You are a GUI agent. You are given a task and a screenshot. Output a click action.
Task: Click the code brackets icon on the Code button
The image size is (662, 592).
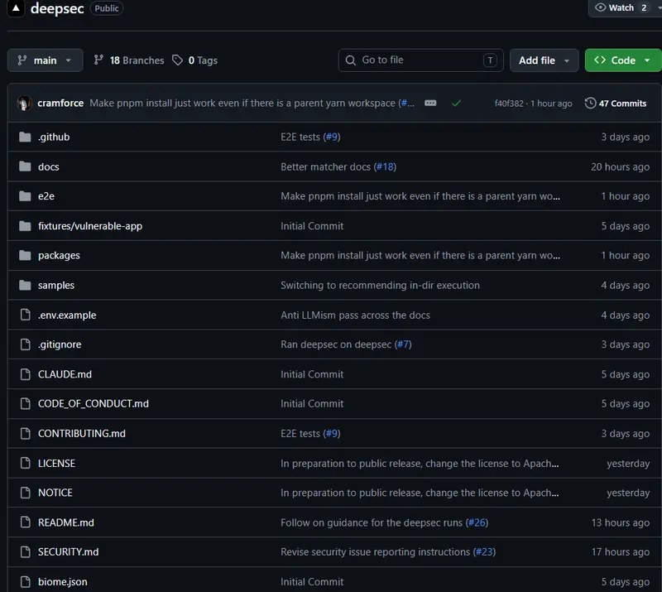tap(599, 60)
